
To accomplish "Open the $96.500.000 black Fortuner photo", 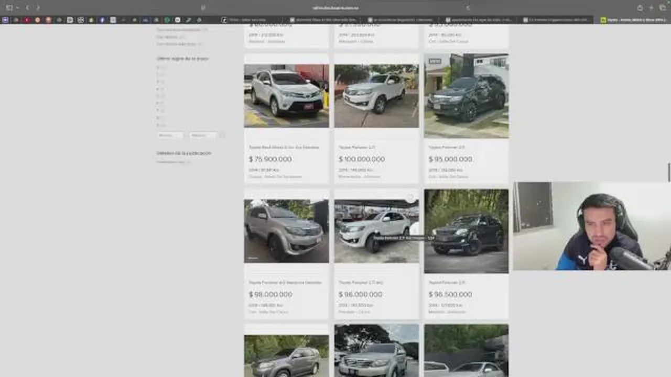I will (x=466, y=231).
